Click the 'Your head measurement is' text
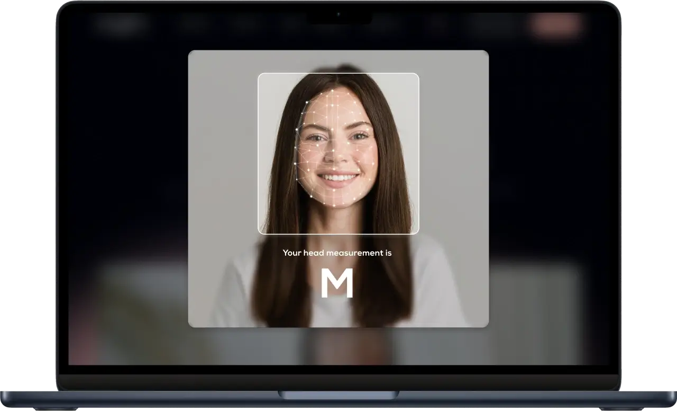This screenshot has height=411, width=677. (337, 253)
